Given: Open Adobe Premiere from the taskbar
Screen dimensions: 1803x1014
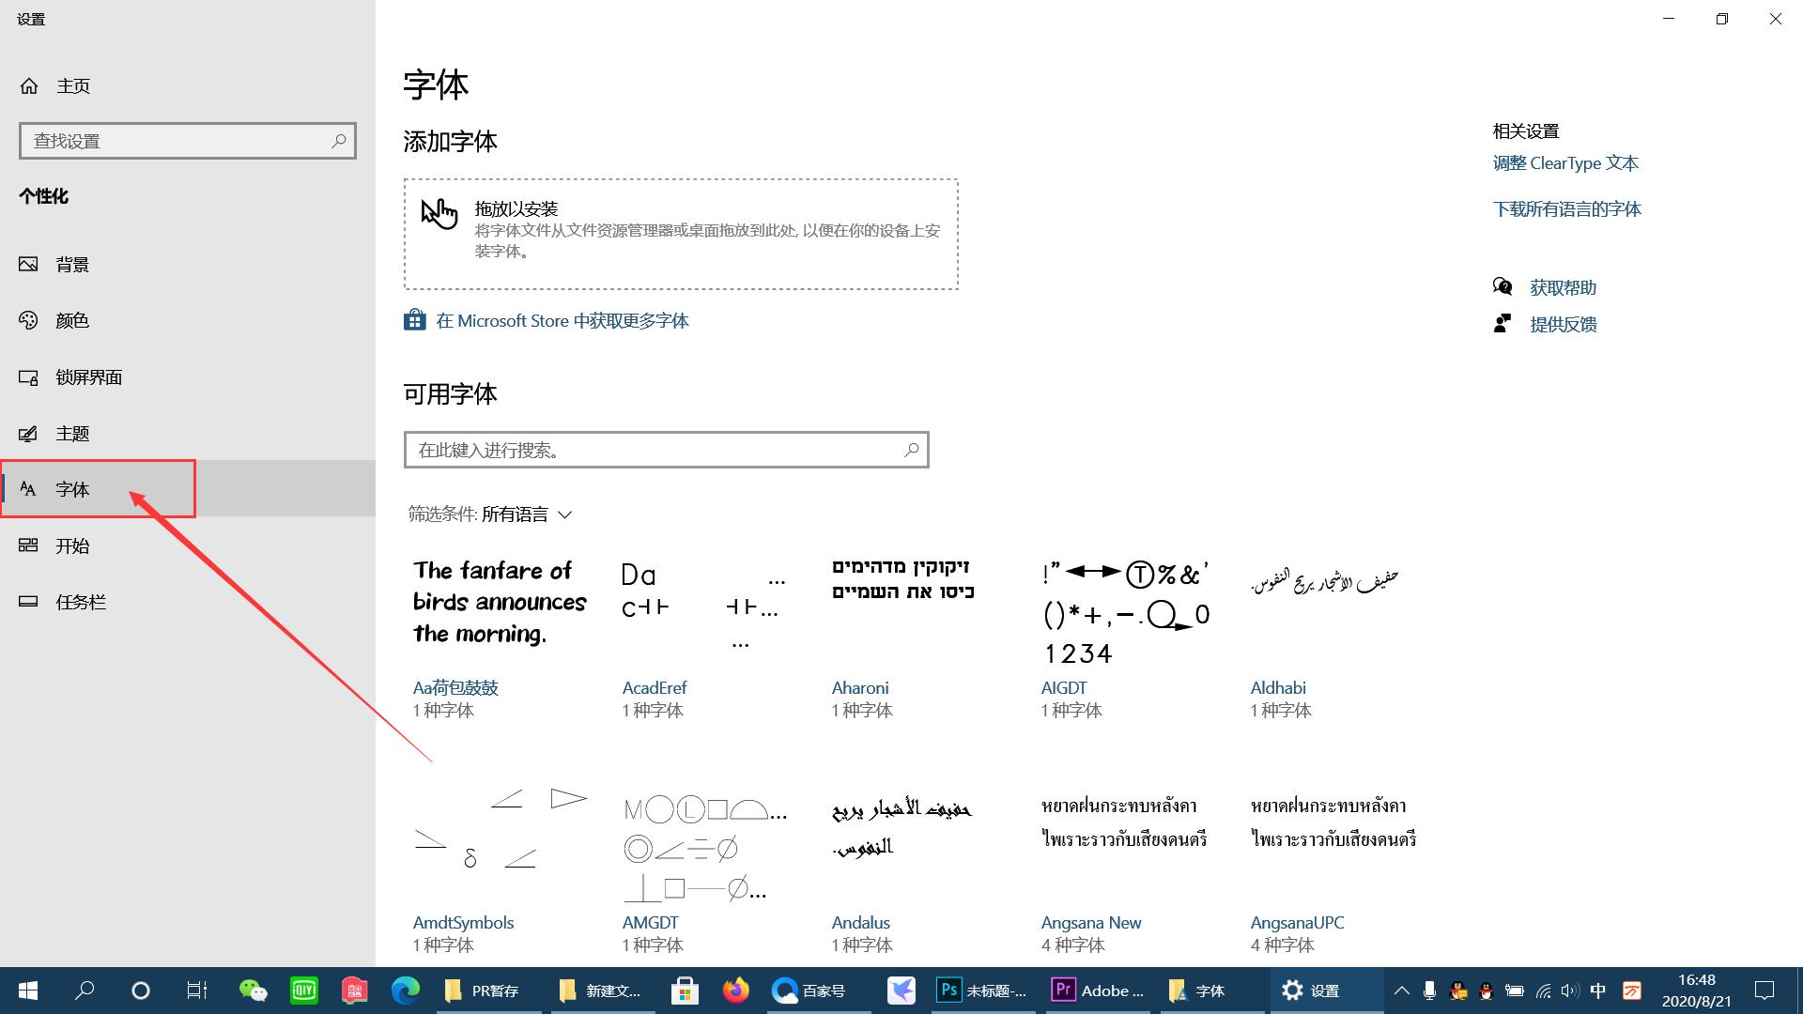Looking at the screenshot, I should coord(1064,991).
